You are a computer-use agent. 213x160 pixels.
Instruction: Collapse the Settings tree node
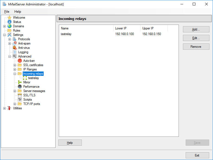point(4,35)
